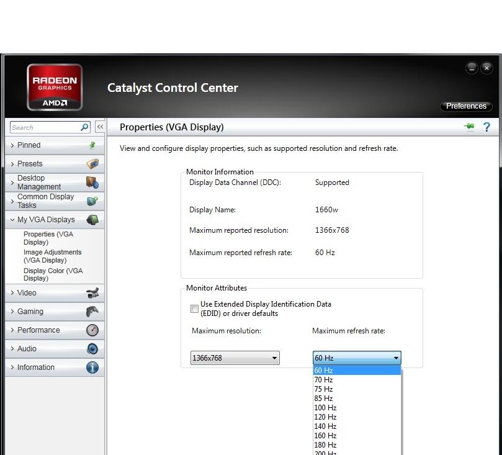Click the Audio speaker icon
The height and width of the screenshot is (455, 502).
coord(92,349)
